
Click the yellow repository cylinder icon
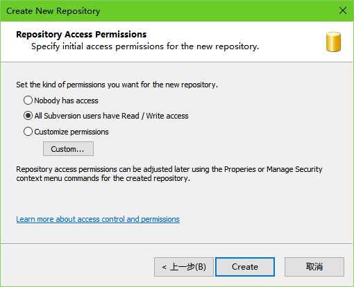(x=333, y=42)
